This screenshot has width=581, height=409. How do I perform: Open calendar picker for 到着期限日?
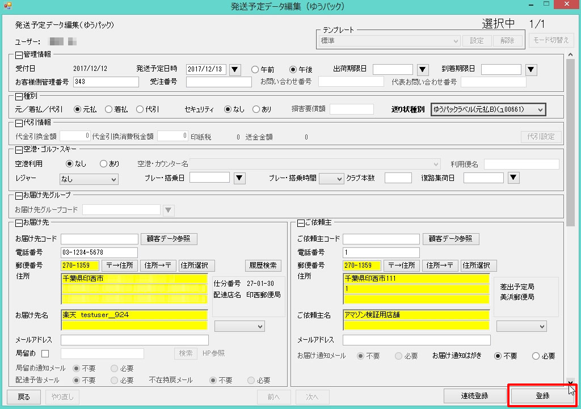pos(531,69)
